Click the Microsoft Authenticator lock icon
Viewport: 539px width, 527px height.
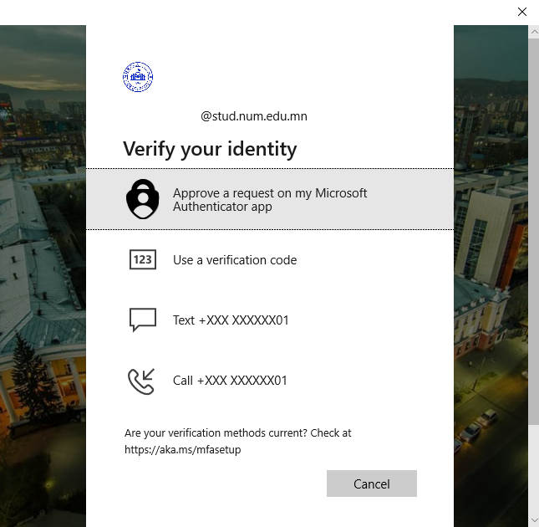(143, 199)
